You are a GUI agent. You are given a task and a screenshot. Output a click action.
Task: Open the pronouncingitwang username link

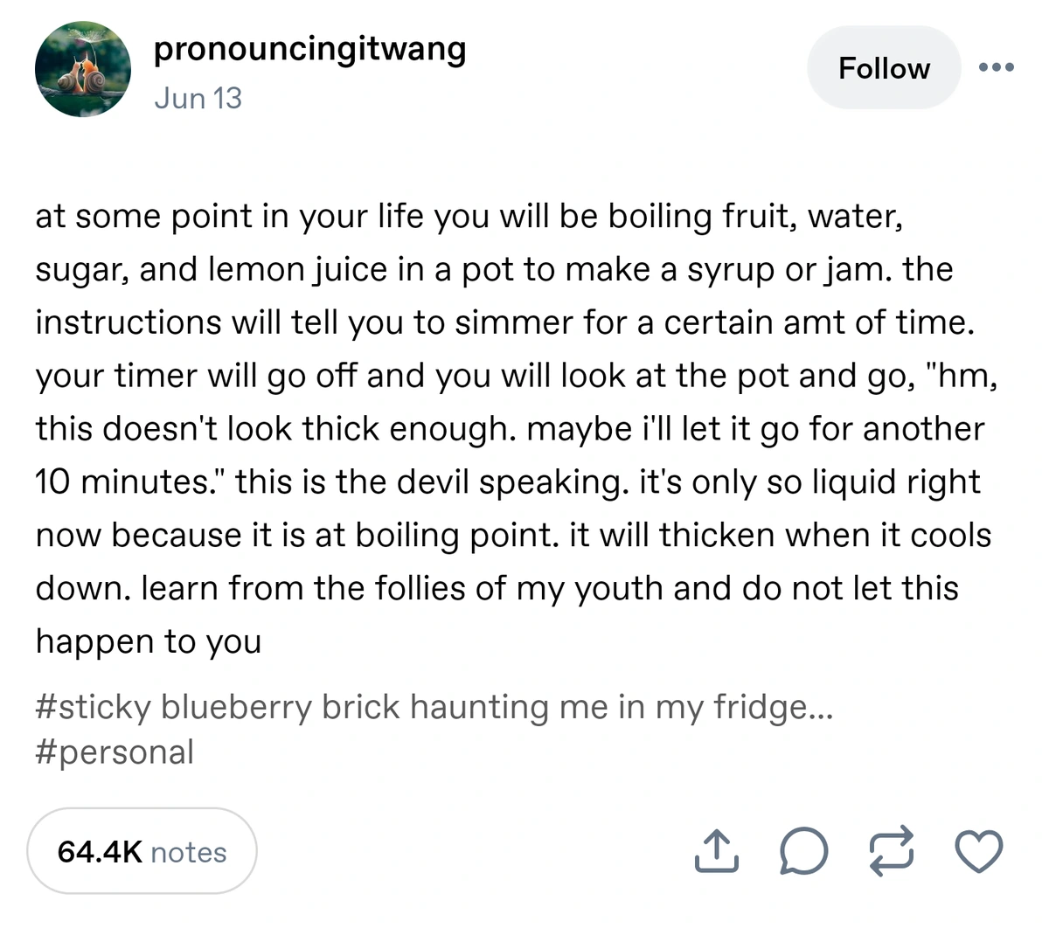(309, 49)
